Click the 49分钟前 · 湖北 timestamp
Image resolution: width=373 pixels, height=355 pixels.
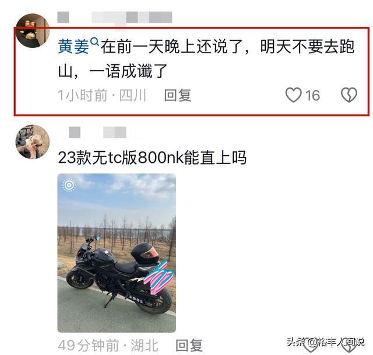108,345
